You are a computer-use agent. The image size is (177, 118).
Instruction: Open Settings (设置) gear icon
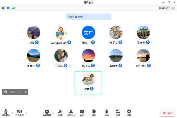click(129, 113)
